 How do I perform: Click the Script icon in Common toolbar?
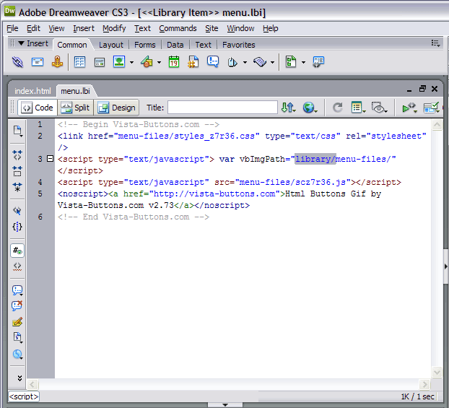pyautogui.click(x=260, y=62)
